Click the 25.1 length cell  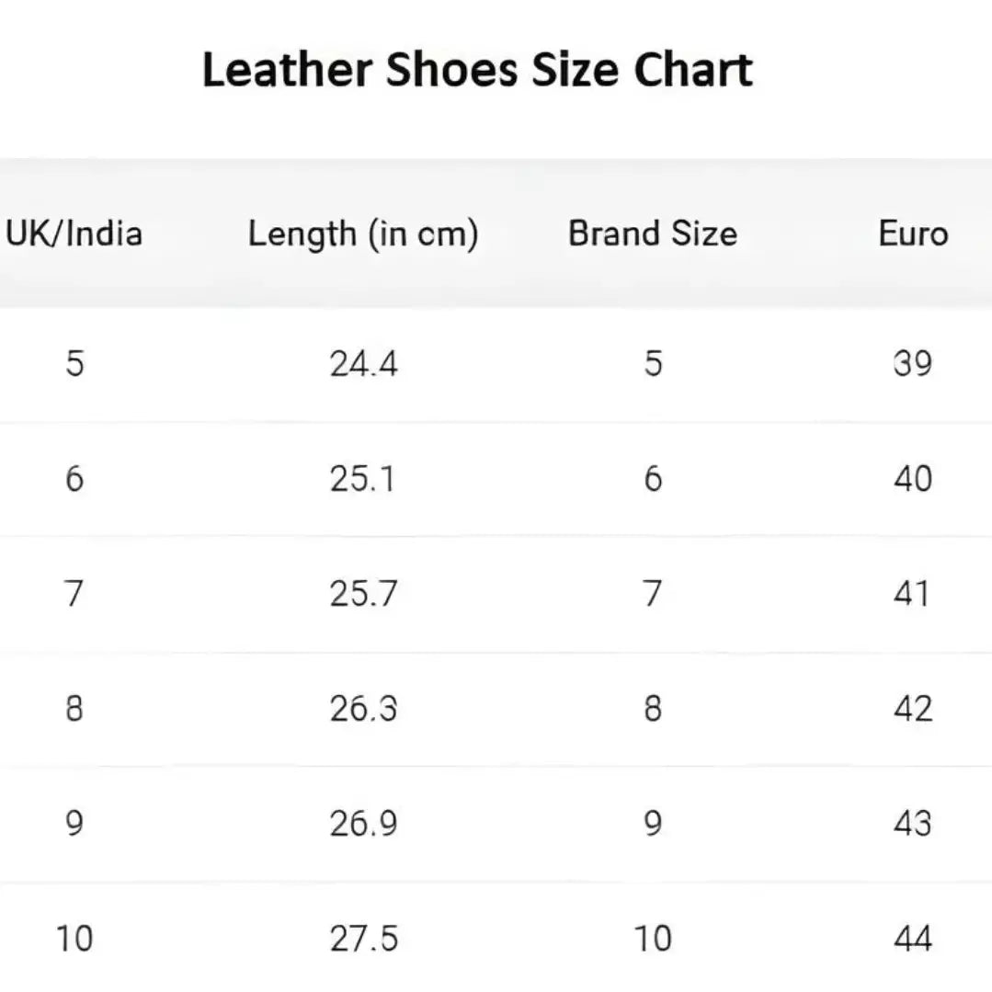point(363,479)
